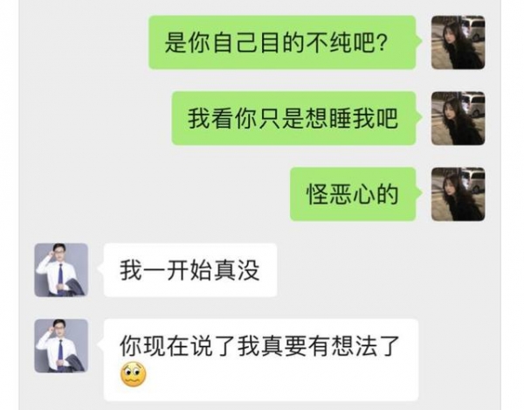
Task: Select the green bubble "是你自己目的不纯吧?"
Action: 282,43
